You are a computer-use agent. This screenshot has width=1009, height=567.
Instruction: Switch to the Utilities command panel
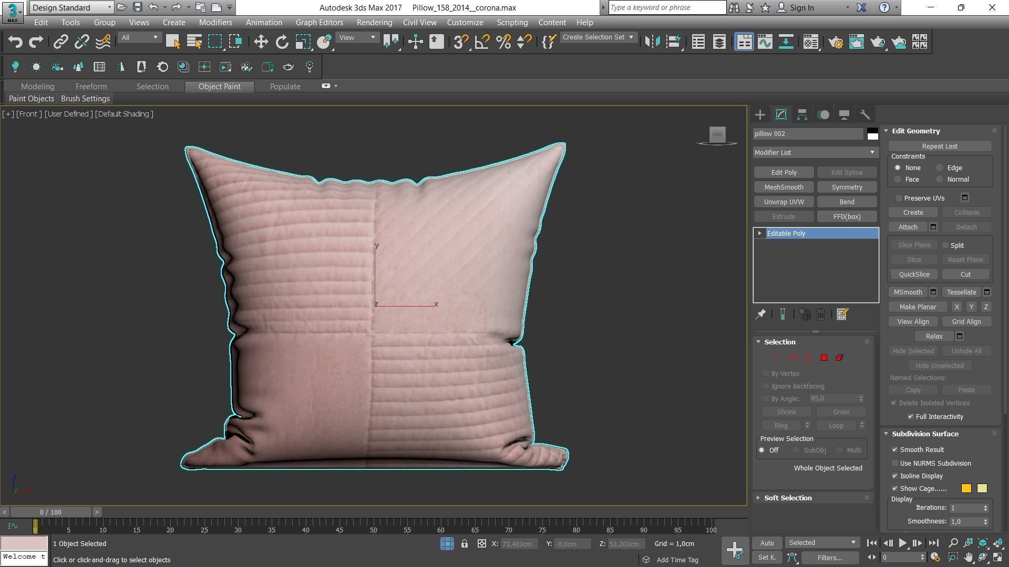point(865,114)
